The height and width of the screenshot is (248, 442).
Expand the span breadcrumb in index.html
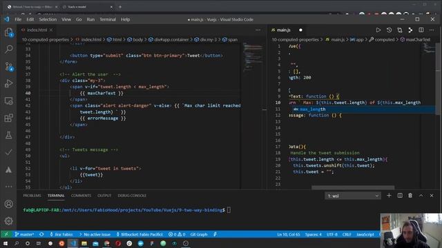pos(230,40)
